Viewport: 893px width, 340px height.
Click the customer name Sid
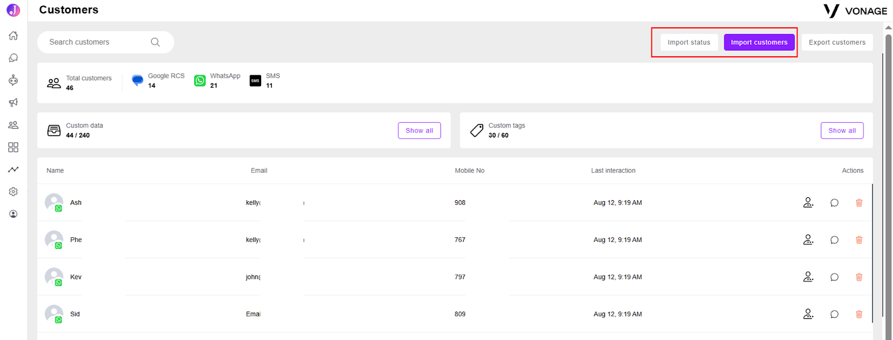[x=75, y=314]
